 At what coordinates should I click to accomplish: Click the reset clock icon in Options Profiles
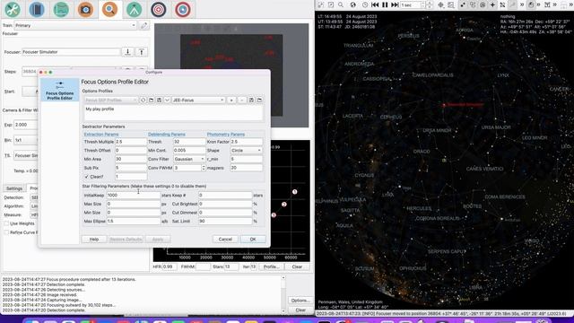coord(143,100)
